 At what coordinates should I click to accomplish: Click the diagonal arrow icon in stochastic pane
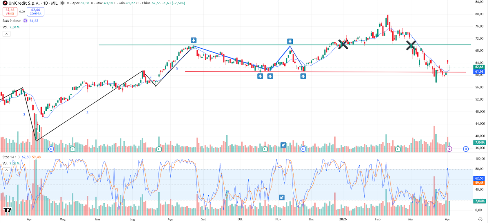(282, 198)
